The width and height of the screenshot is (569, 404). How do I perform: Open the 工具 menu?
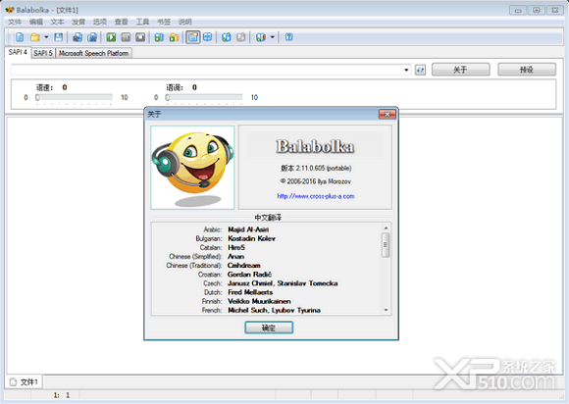(142, 22)
